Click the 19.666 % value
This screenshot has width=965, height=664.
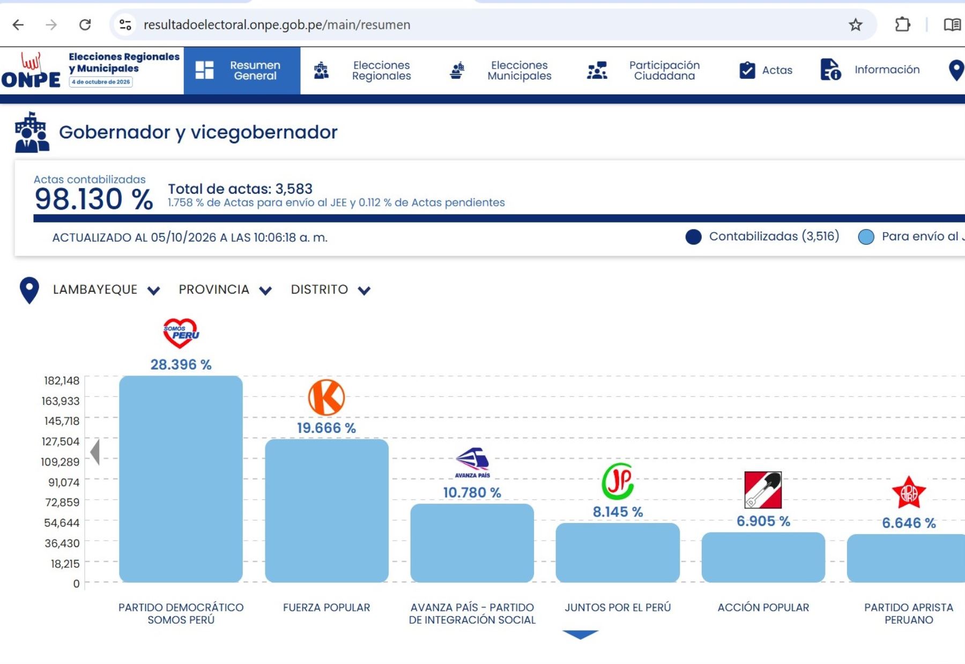(326, 428)
